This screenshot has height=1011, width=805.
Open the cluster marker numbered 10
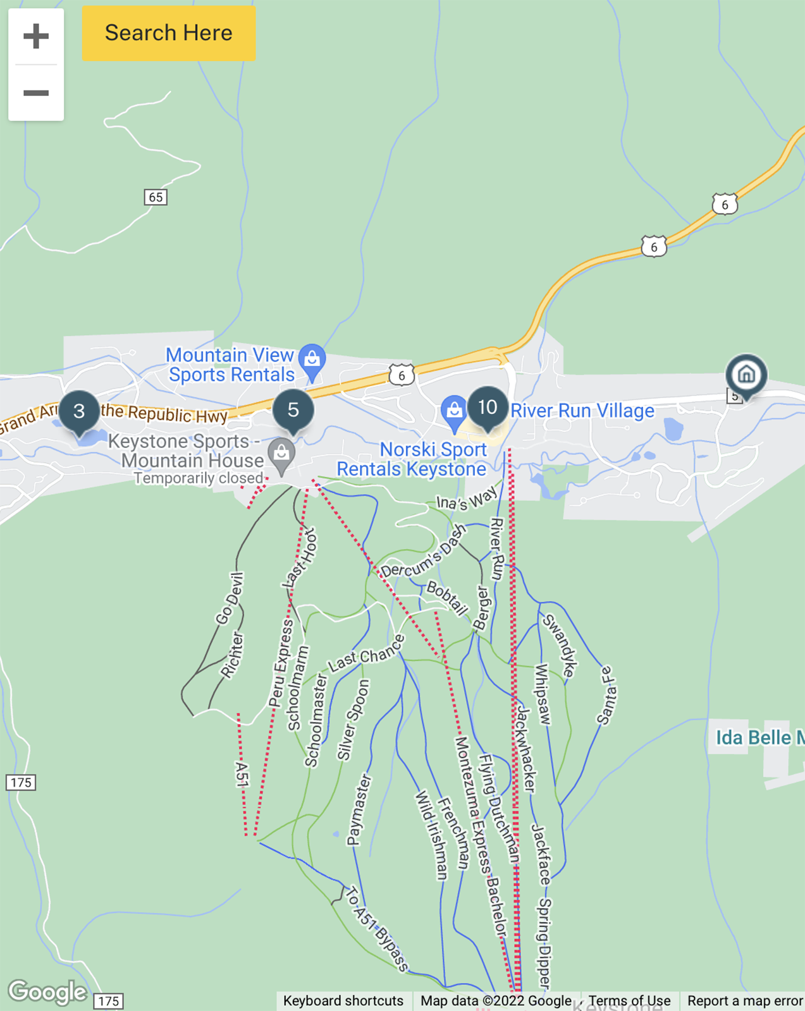[x=488, y=409]
